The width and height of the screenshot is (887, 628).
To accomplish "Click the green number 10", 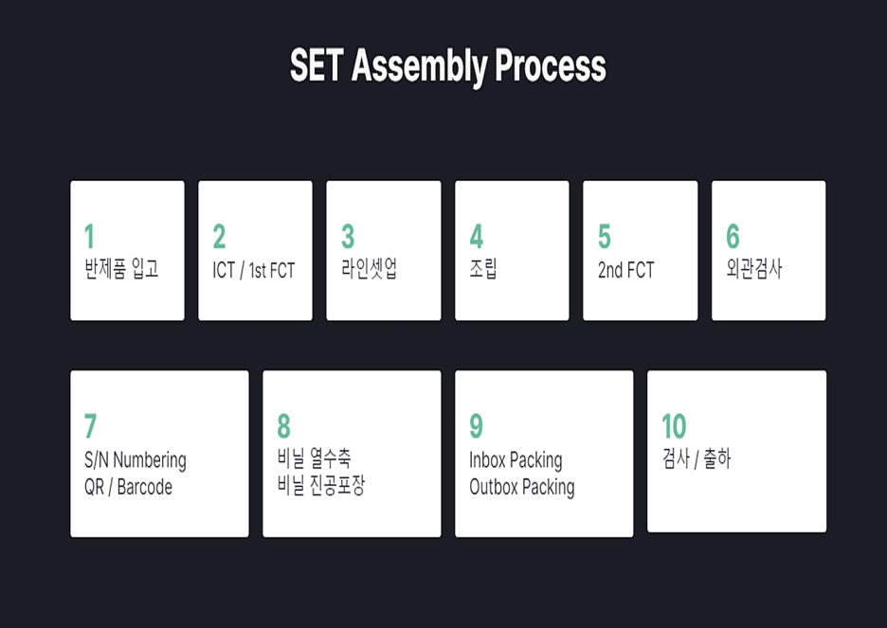I will [675, 426].
